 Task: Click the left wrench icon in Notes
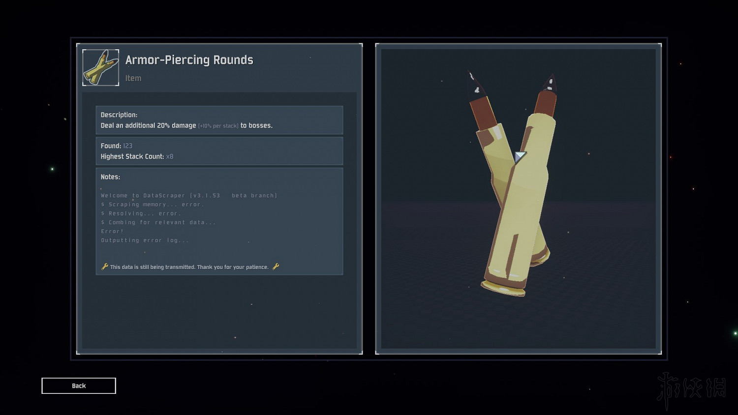pyautogui.click(x=104, y=267)
